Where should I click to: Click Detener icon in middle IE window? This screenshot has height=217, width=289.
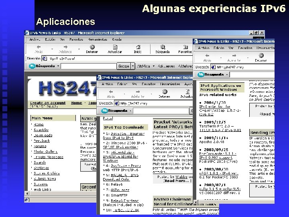(165, 92)
